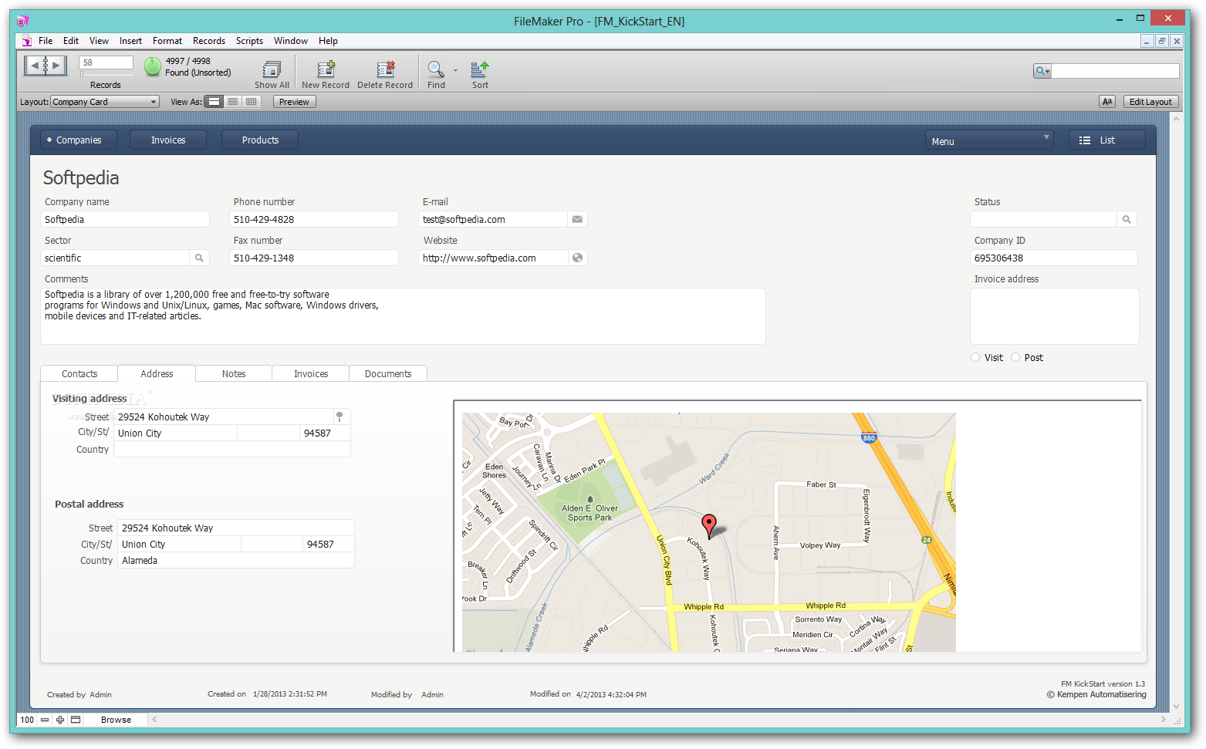Go to previous record with book arrow
1206x749 pixels.
pos(35,66)
